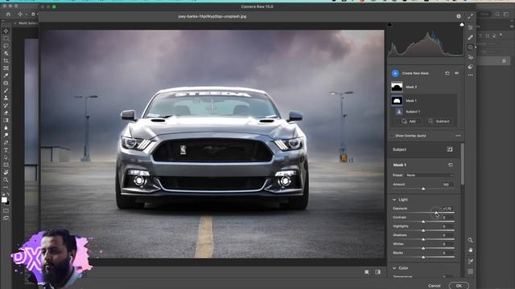Select the Dodge tool
The height and width of the screenshot is (289, 515).
click(6, 135)
